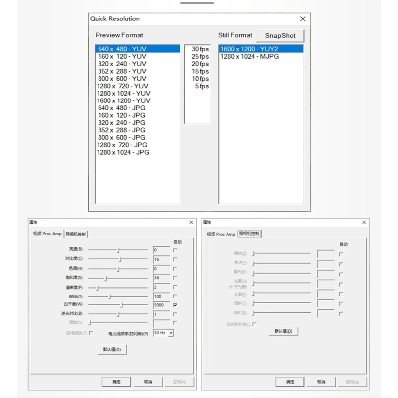Choose 15 fps frame rate
The height and width of the screenshot is (398, 398).
point(198,71)
